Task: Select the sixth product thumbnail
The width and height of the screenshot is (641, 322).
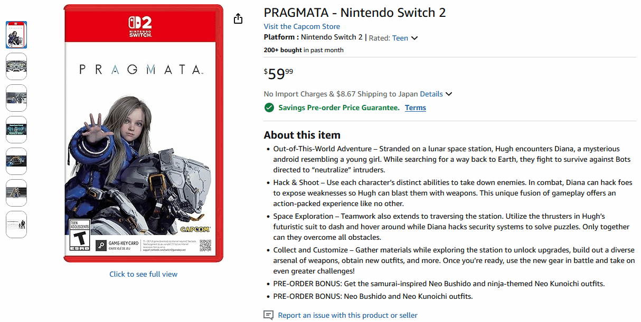Action: [16, 193]
